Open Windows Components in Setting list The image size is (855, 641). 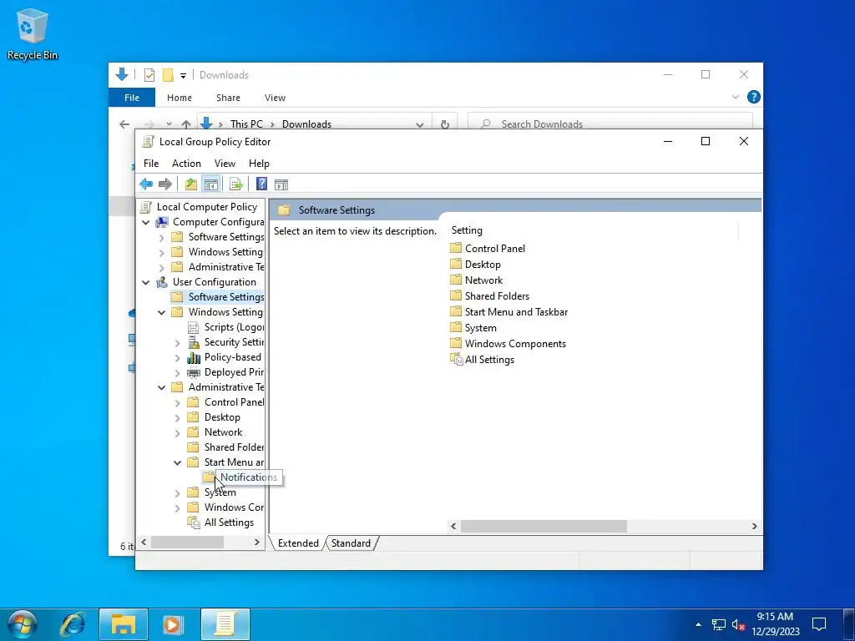click(x=515, y=343)
